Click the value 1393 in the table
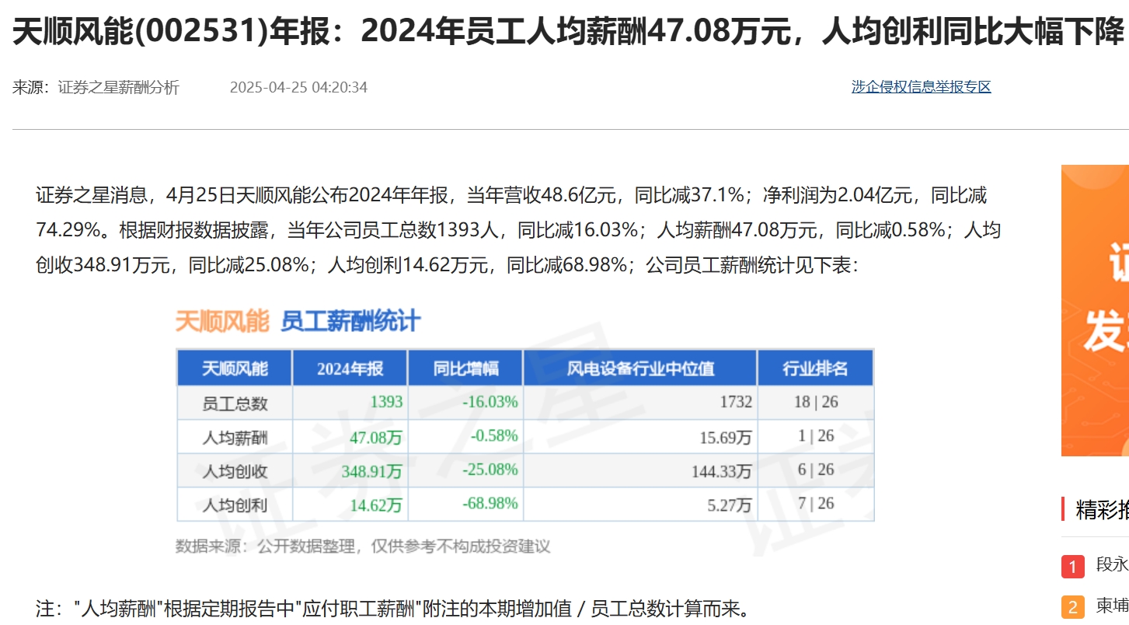This screenshot has height=625, width=1129. (386, 402)
